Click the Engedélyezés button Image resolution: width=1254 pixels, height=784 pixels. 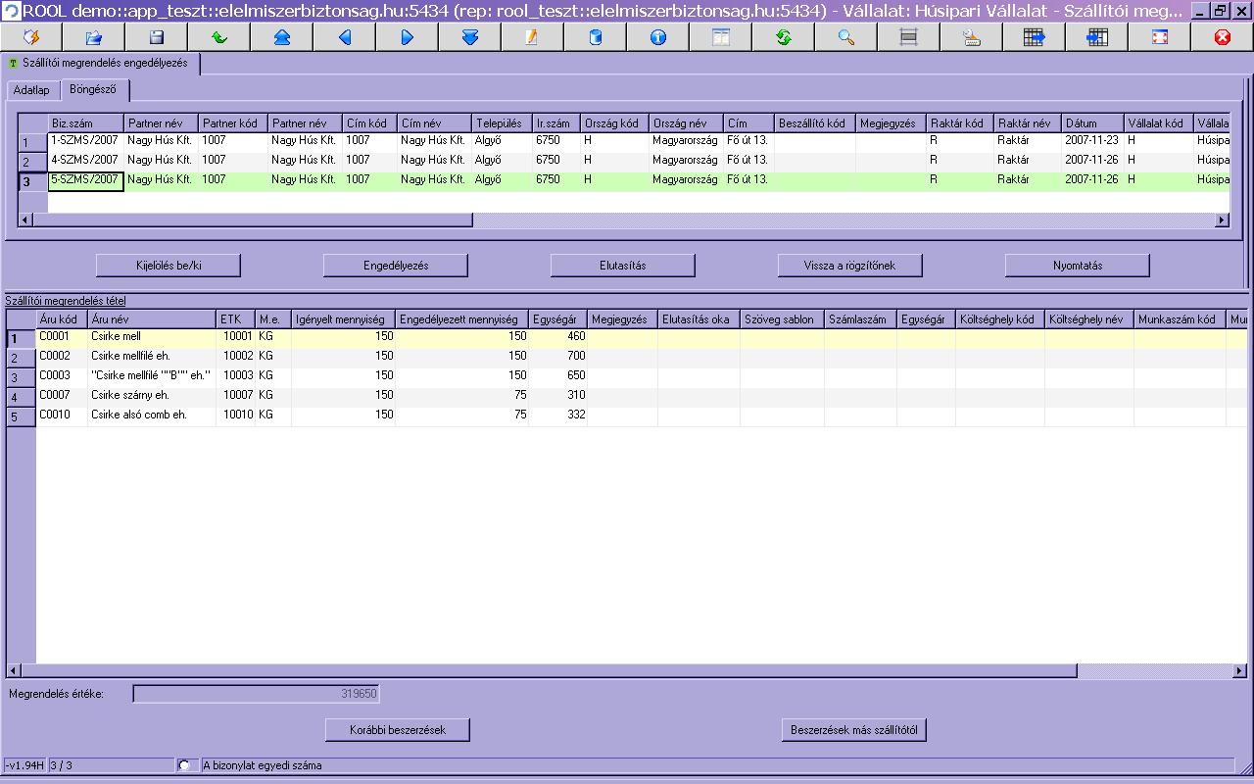pos(396,266)
